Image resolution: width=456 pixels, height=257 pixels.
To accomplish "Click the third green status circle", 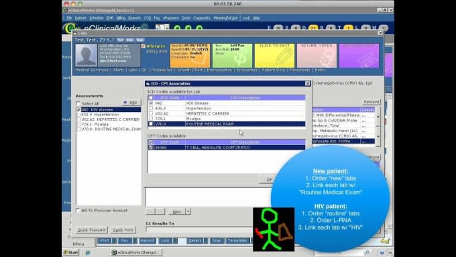I will tap(199, 28).
